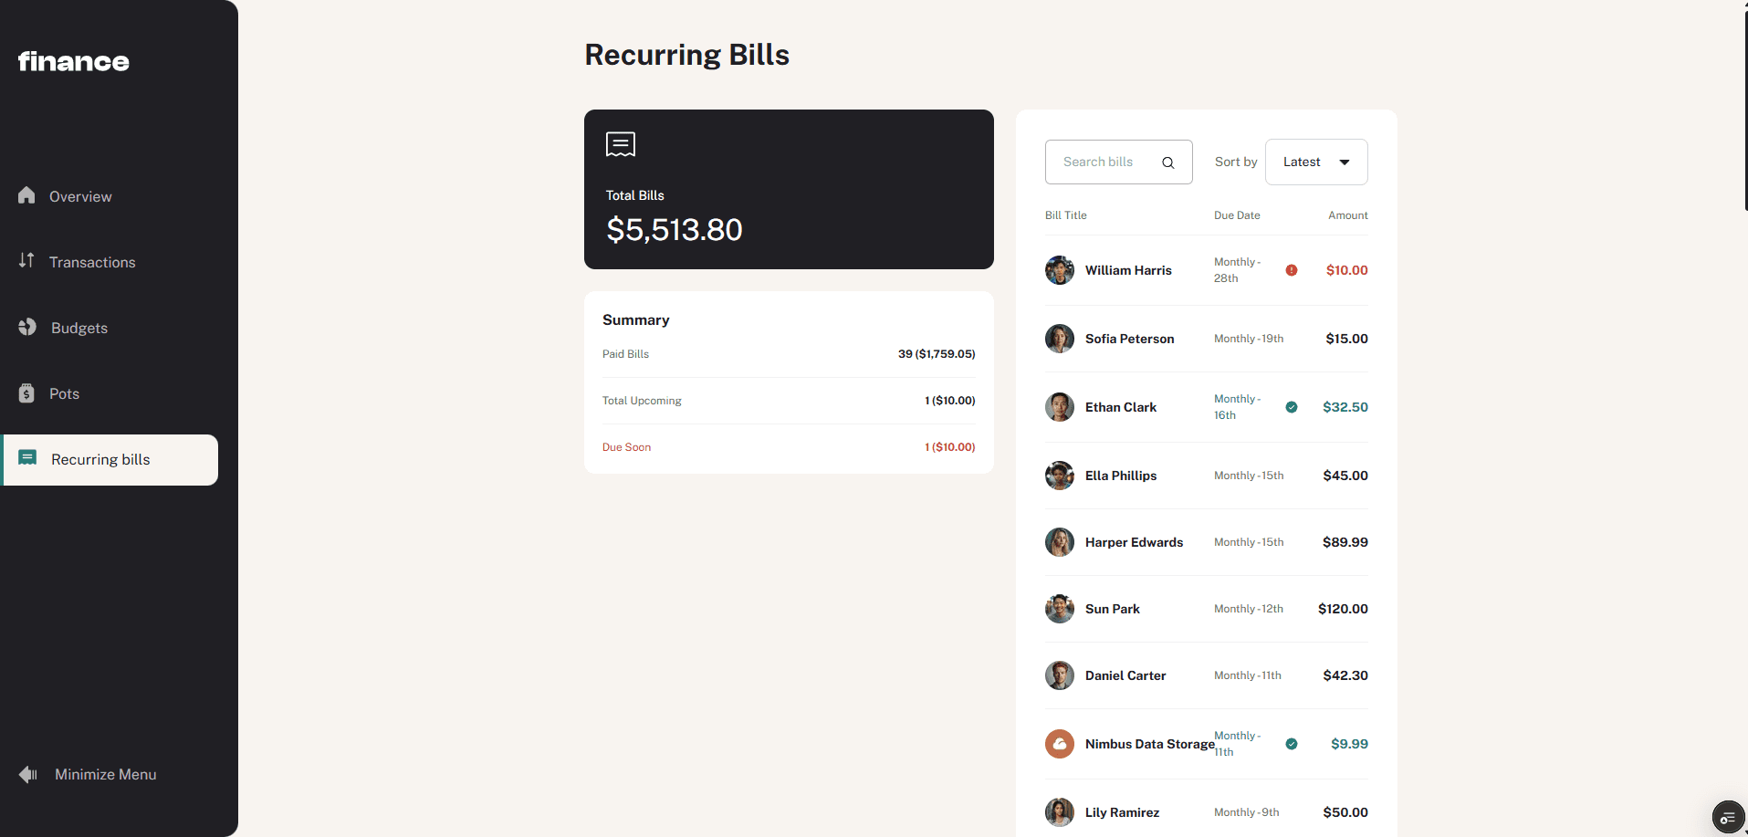Collapse sidebar with Minimize Menu

click(x=105, y=774)
